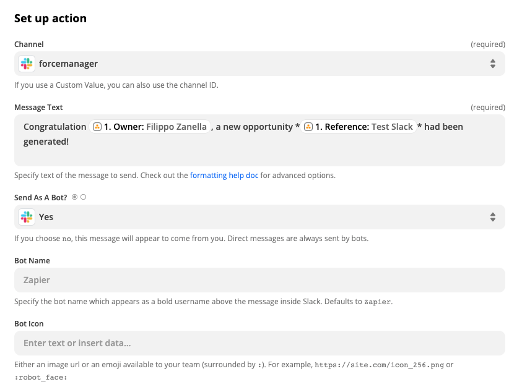This screenshot has width=522, height=387.
Task: Click the Slack icon in the Channel field
Action: (27, 64)
